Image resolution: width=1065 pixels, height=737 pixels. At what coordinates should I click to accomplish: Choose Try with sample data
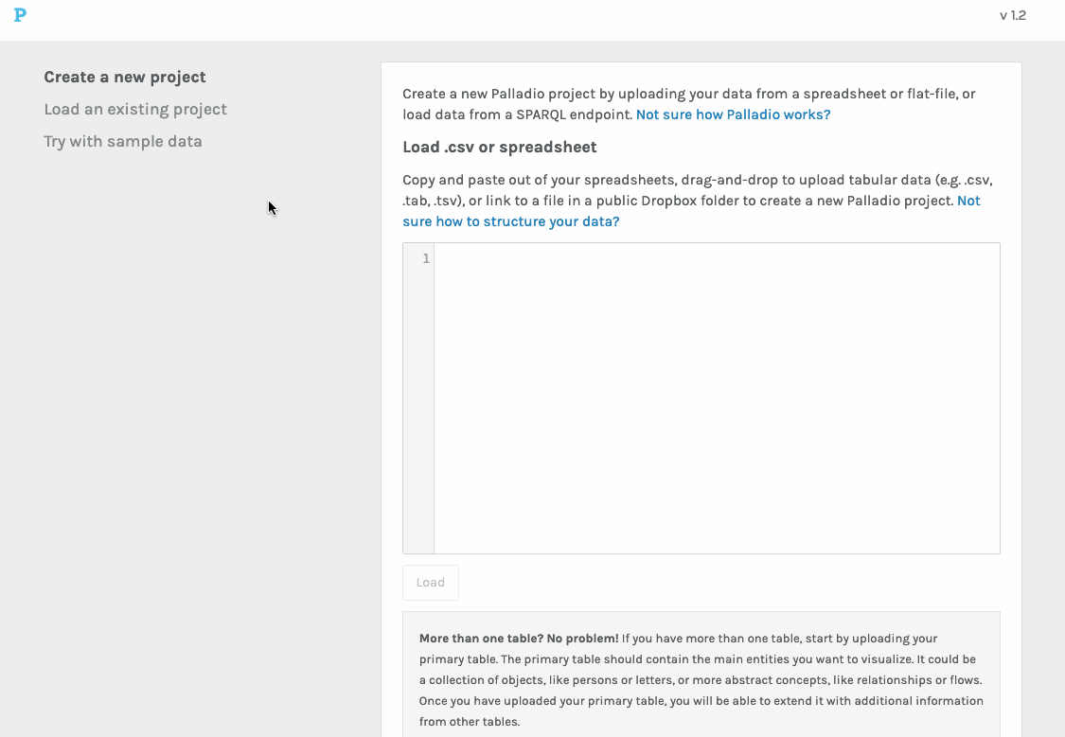(x=123, y=141)
